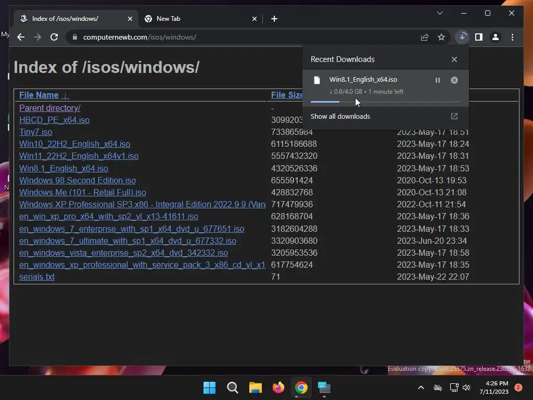This screenshot has height=400, width=533.
Task: Download en_windows_vista_enterprise_sp2 ISO
Action: pos(124,253)
